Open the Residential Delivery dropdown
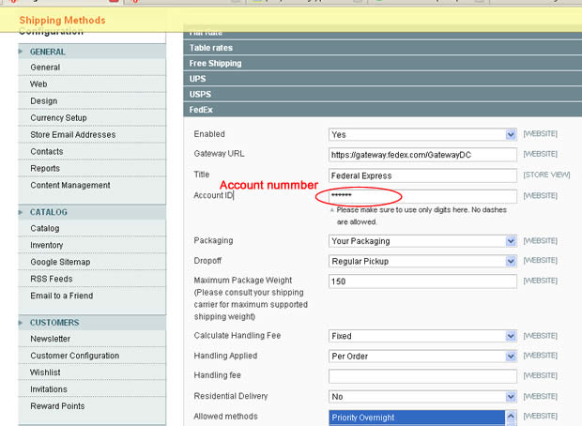Viewport: 582px width, 426px height. [x=422, y=397]
